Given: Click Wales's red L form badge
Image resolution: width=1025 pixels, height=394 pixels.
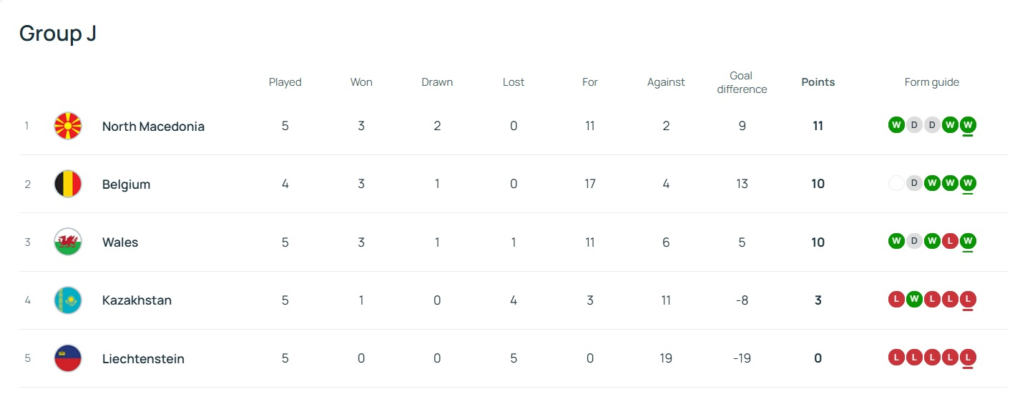Looking at the screenshot, I should [950, 242].
